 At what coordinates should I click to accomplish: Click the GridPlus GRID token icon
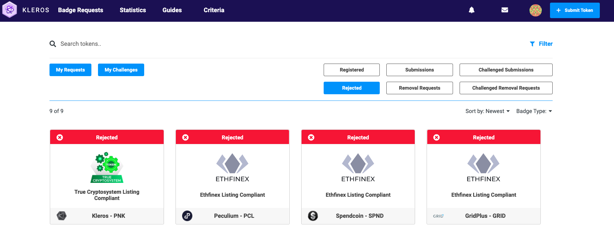point(438,216)
